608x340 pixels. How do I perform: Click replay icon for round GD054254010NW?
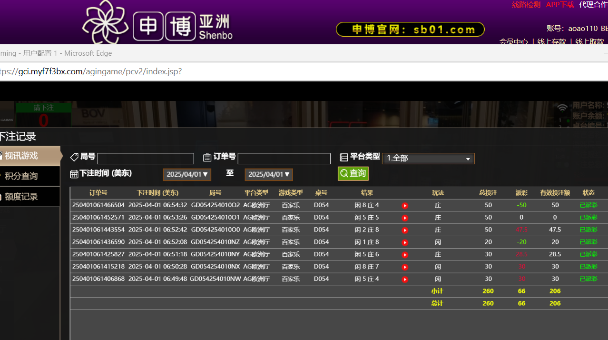coord(405,280)
